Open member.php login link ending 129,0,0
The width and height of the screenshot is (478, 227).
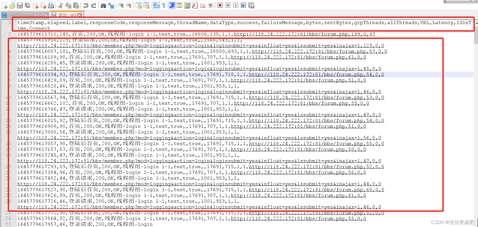pos(201,46)
